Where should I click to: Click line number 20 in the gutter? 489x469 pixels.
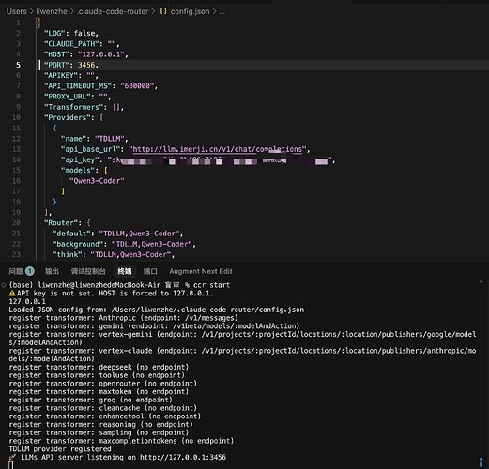pos(16,223)
